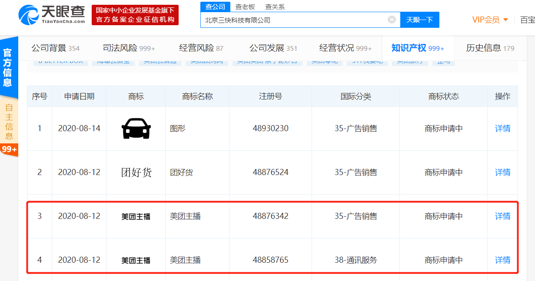
Task: Clear the search box with the X icon
Action: (x=392, y=20)
